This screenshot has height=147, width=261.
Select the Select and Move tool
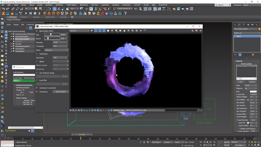pyautogui.click(x=54, y=9)
